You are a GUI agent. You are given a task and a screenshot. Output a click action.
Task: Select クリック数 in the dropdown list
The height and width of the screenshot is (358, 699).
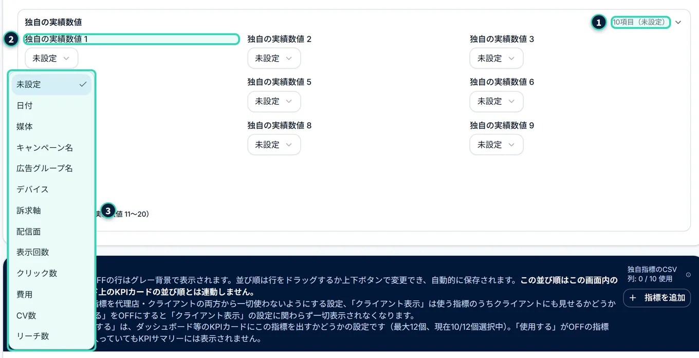click(x=51, y=273)
